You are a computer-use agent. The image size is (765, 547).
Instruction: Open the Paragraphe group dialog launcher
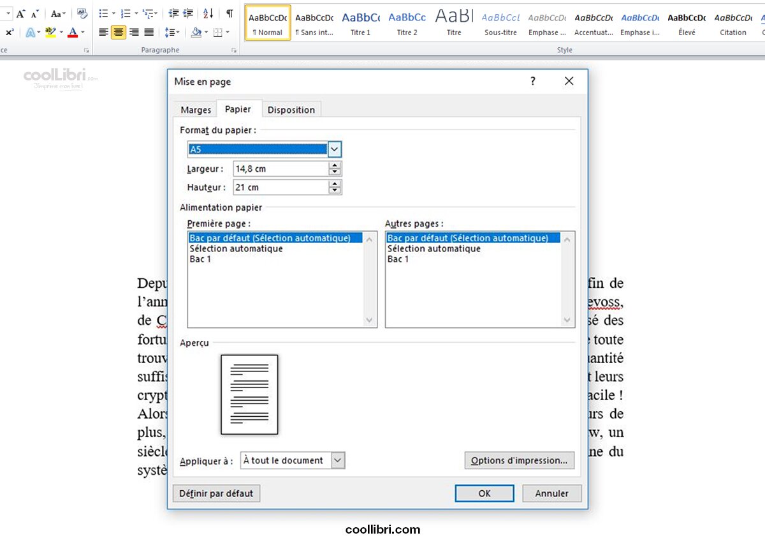point(234,50)
